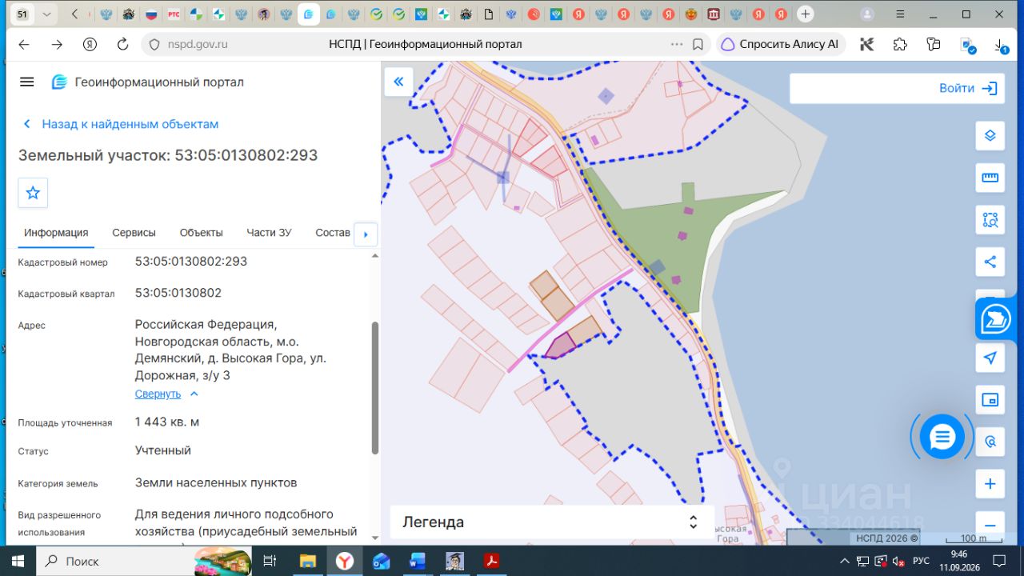Open the map layers tool

coord(990,135)
